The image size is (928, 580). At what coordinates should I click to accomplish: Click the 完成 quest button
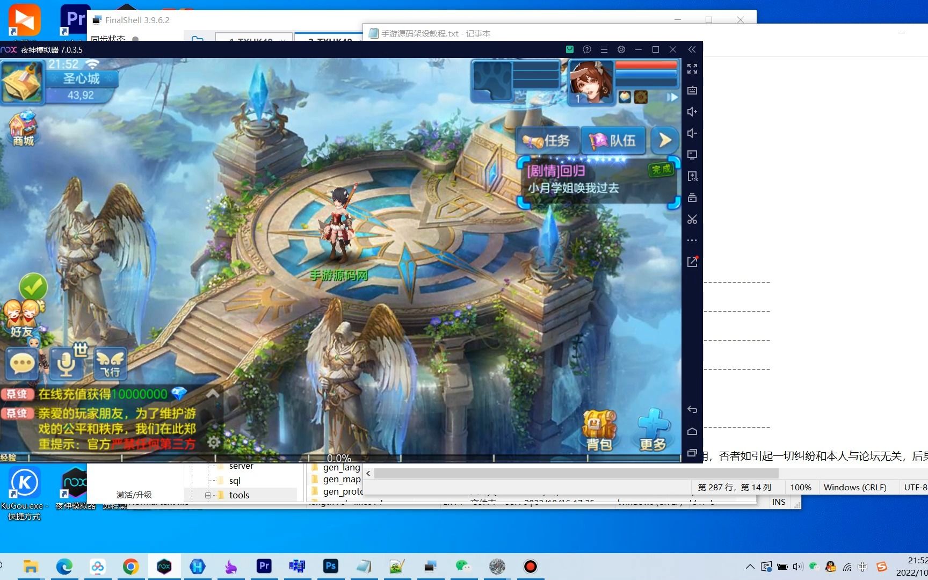661,170
